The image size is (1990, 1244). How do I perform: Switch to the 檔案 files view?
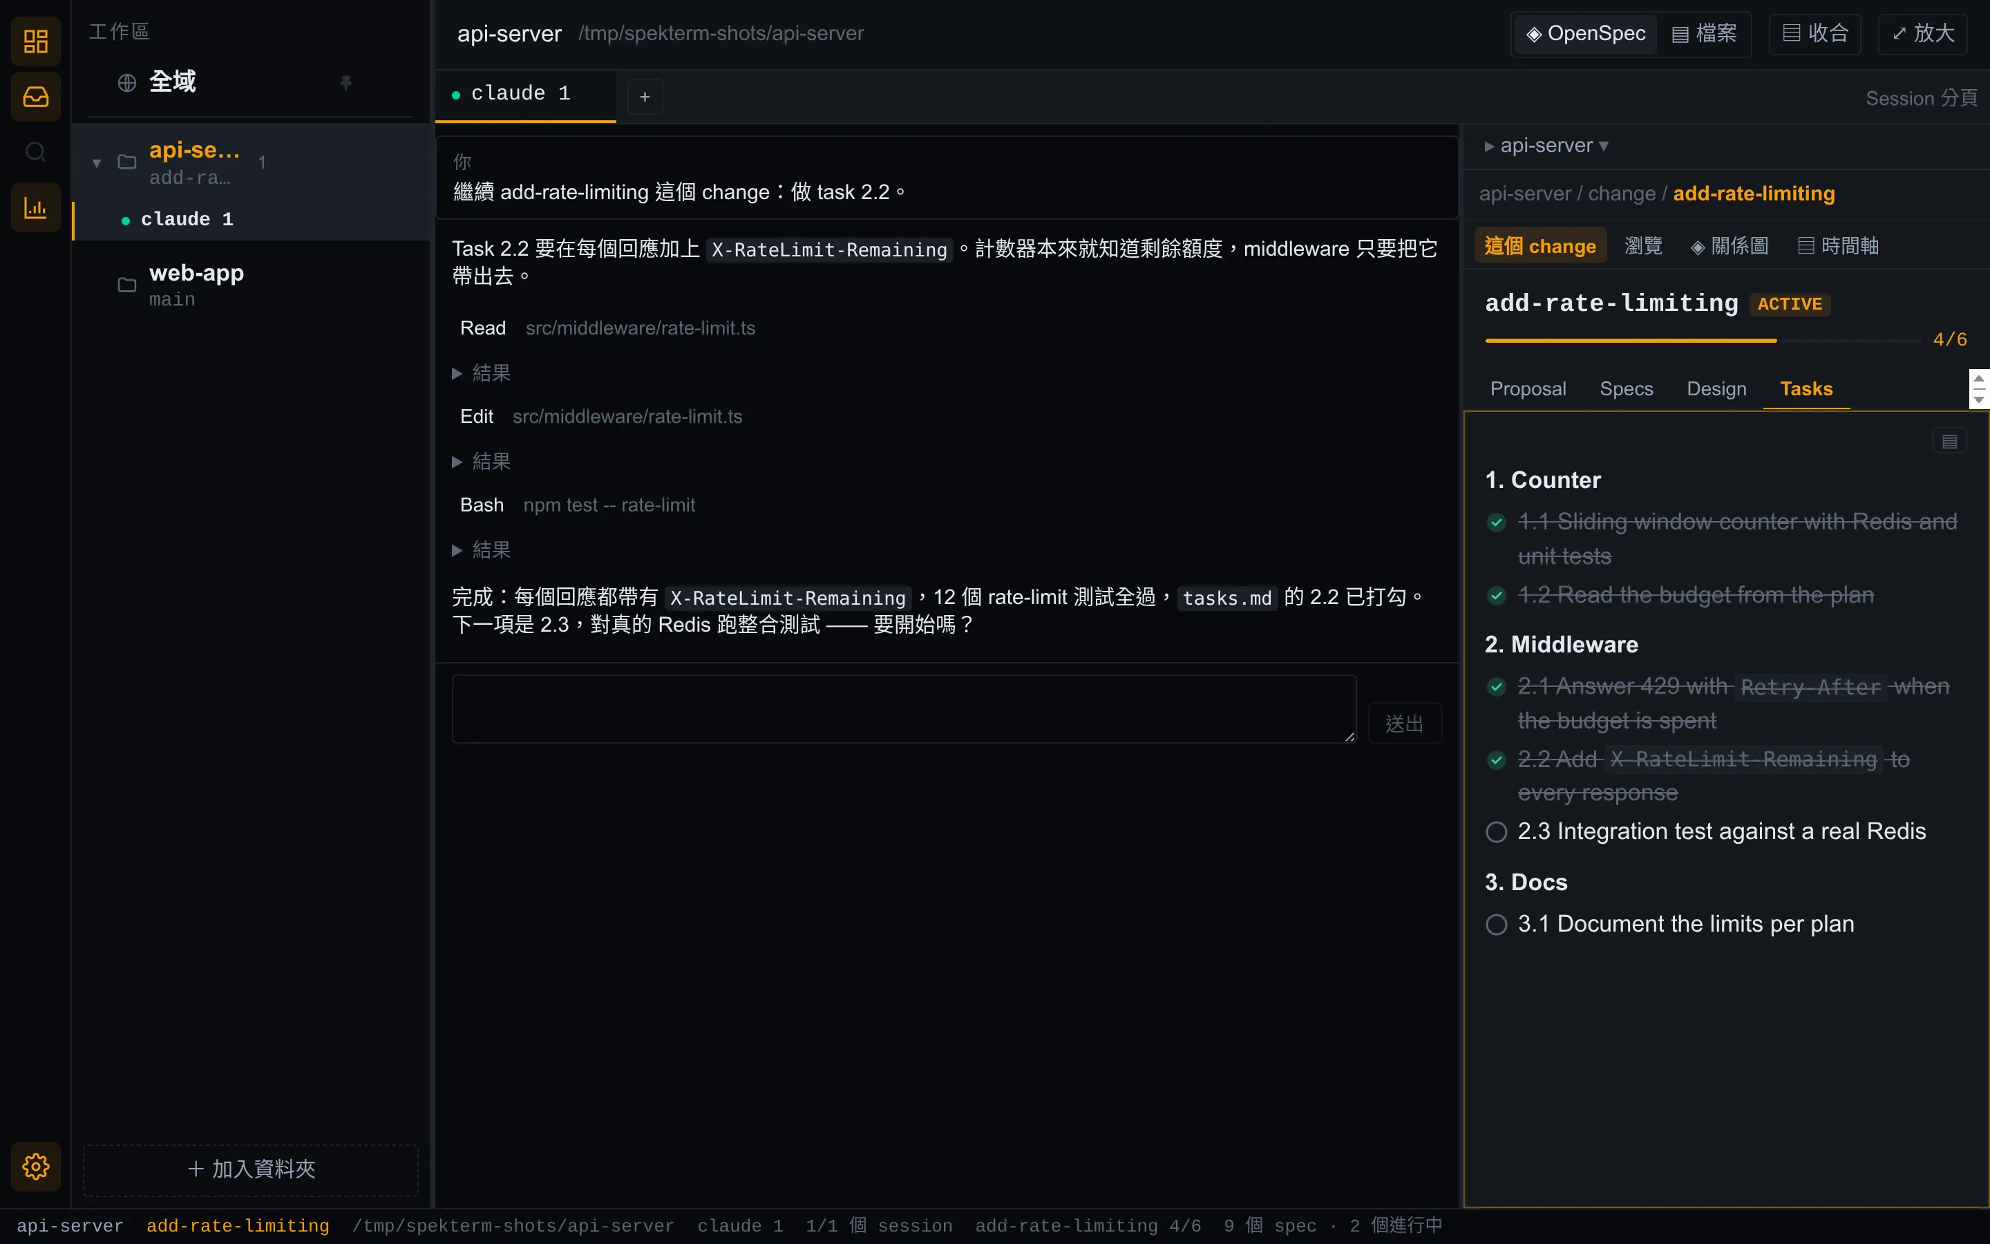(x=1705, y=34)
